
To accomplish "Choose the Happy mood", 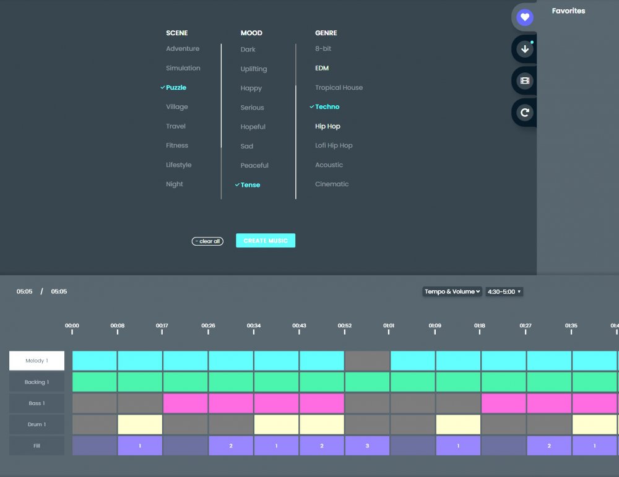I will [249, 88].
